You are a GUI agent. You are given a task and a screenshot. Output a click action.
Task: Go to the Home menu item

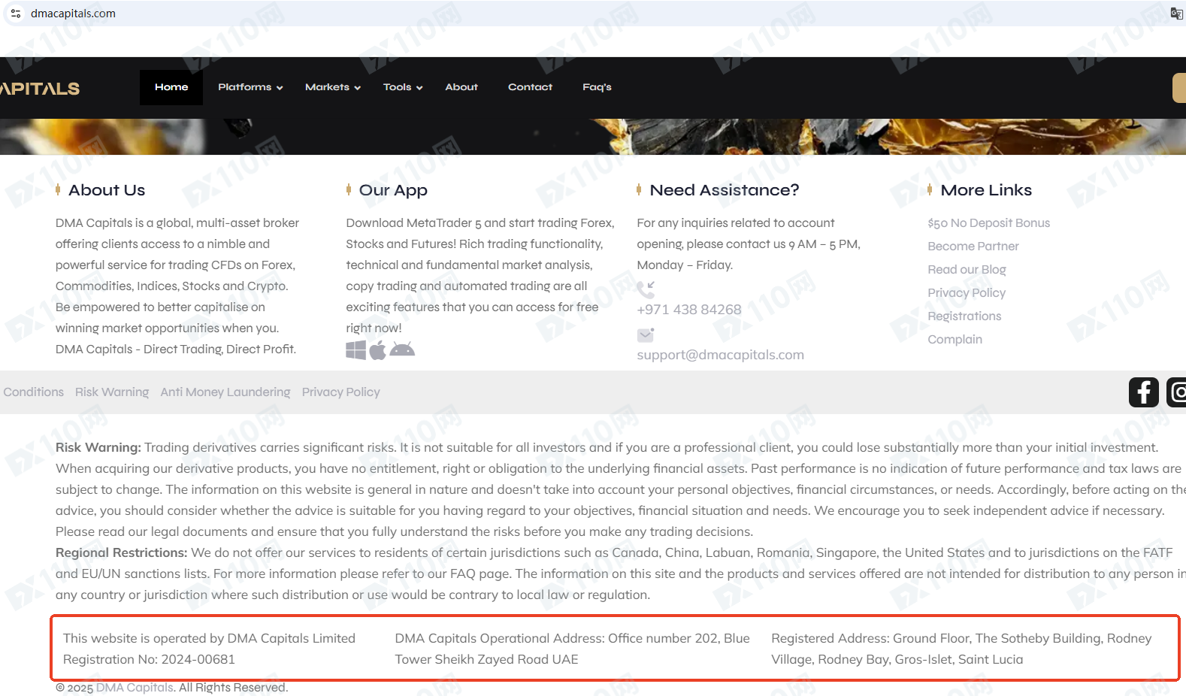[171, 87]
